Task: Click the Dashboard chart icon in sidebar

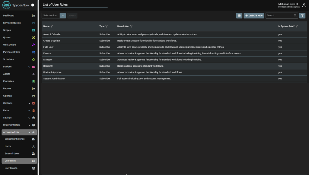Action: [x=33, y=16]
